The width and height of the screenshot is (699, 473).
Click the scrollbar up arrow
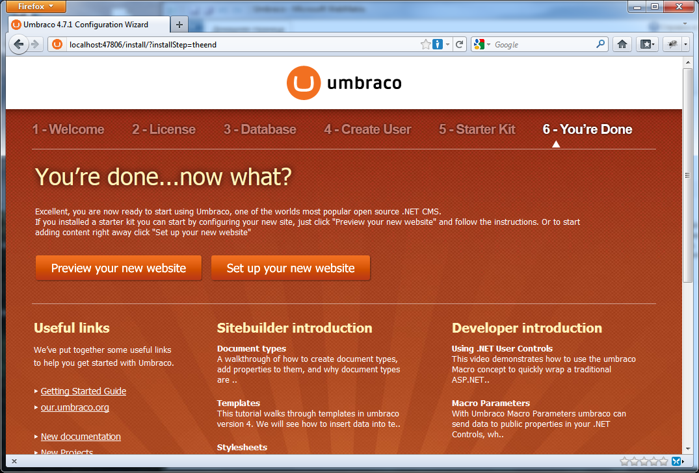(687, 63)
